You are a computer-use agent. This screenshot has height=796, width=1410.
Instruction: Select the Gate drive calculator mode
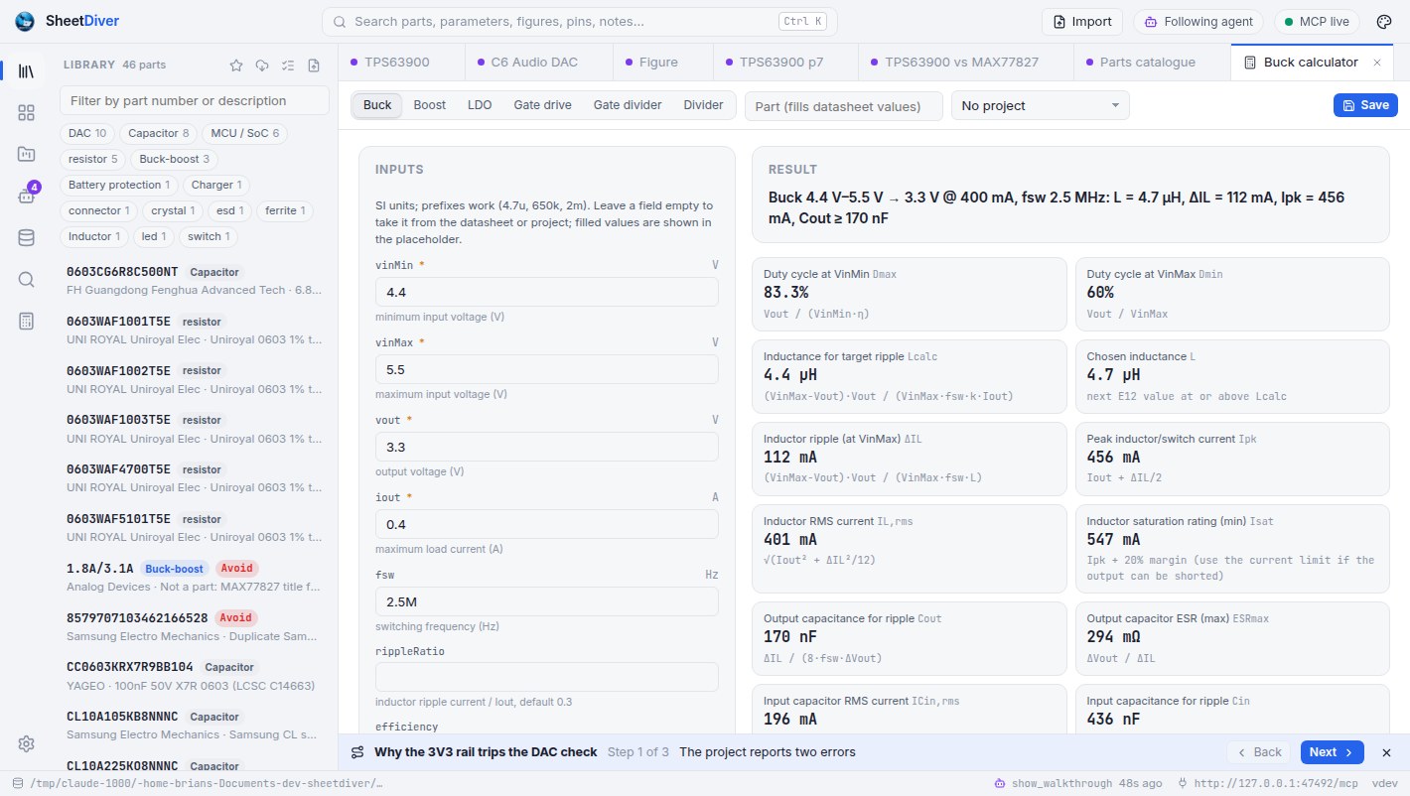(x=542, y=105)
